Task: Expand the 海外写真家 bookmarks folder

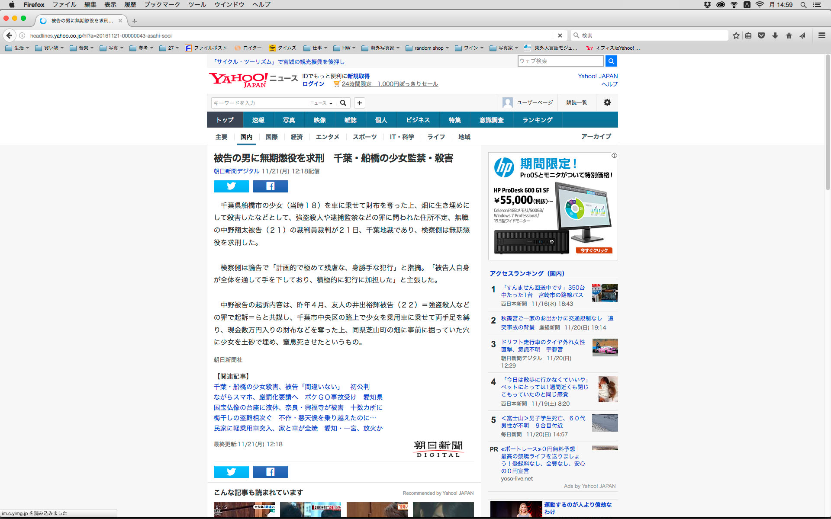Action: point(381,48)
